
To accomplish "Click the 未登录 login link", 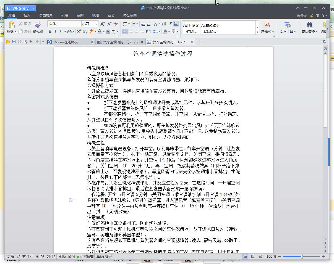I will point(302,16).
